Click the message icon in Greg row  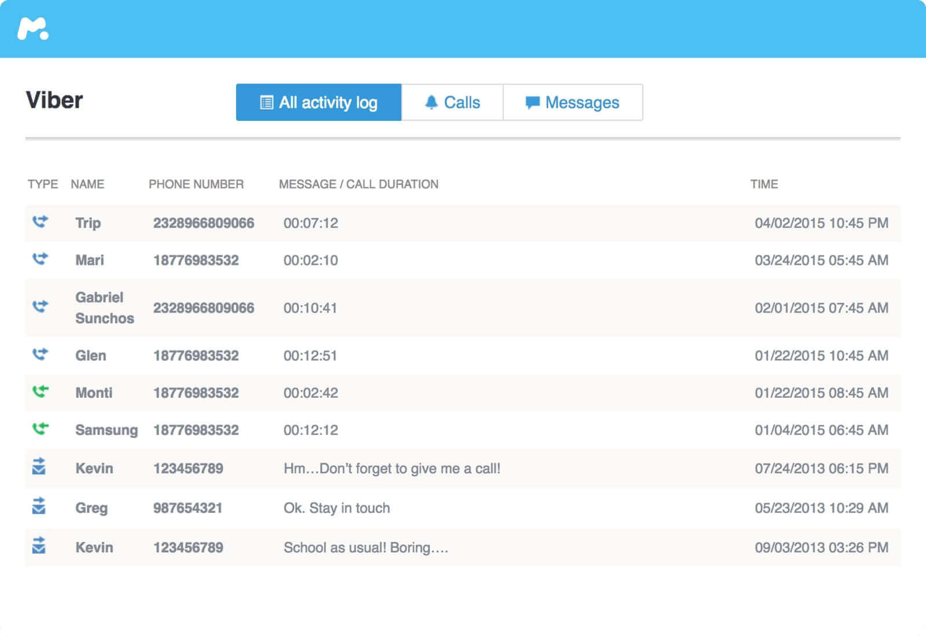tap(39, 505)
